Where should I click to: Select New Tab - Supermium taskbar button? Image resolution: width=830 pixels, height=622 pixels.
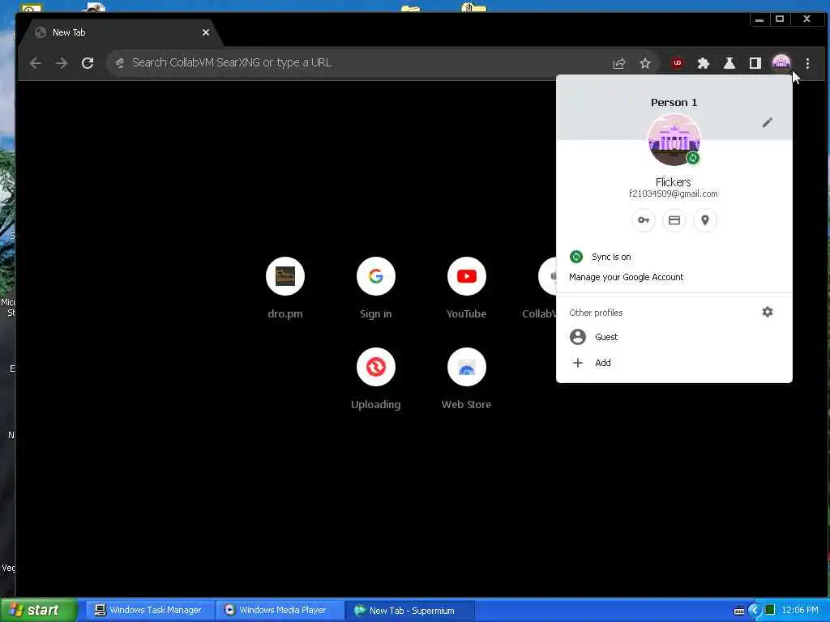[409, 611]
